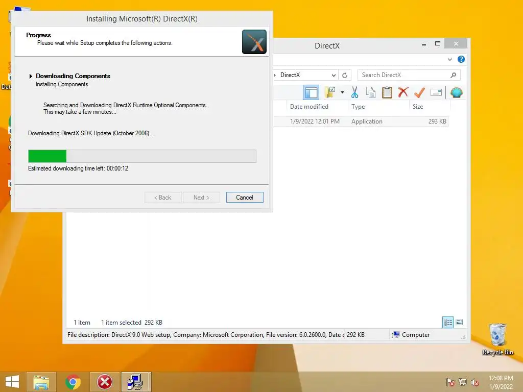Toggle the preview pane layout icon in DirectX window
Viewport: 523px width, 392px height.
[x=311, y=93]
